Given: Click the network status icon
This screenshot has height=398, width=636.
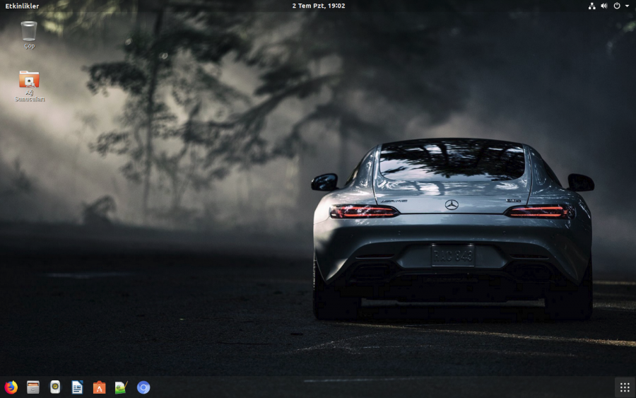Looking at the screenshot, I should [591, 6].
